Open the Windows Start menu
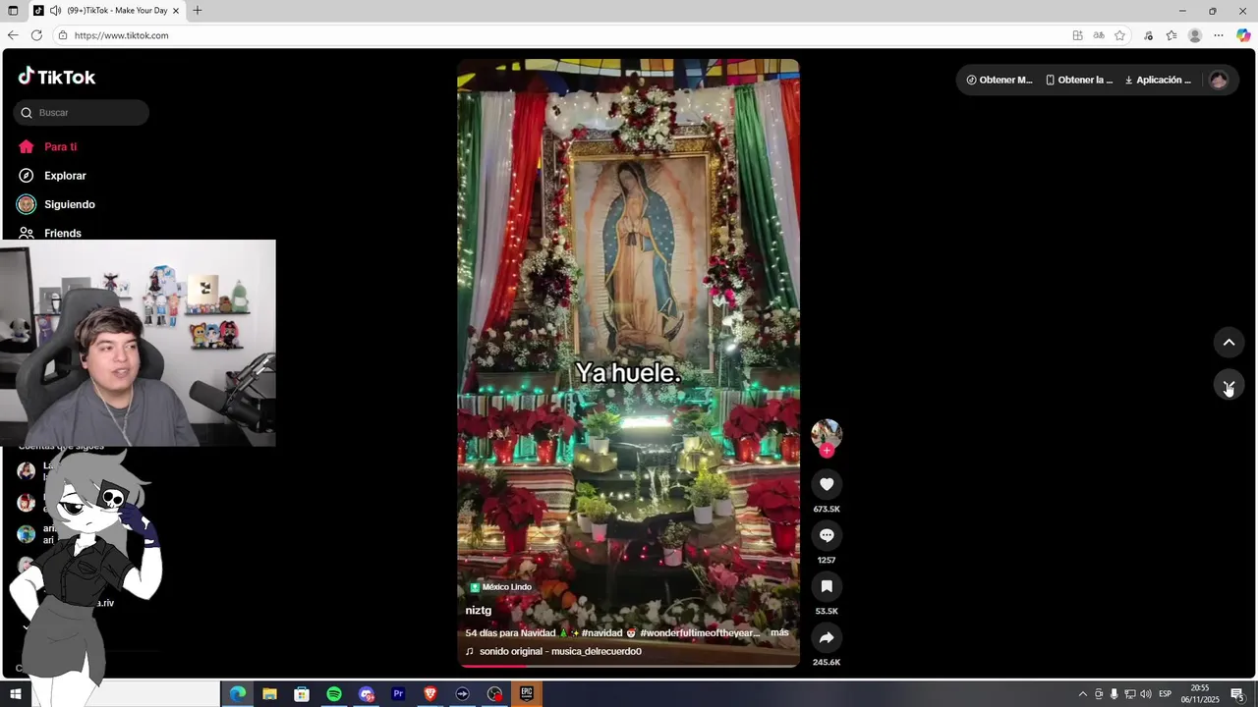 [15, 694]
